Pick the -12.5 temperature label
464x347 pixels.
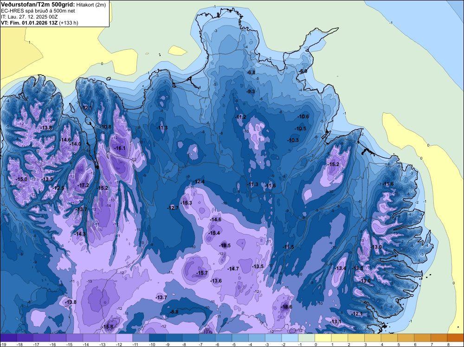pyautogui.click(x=58, y=188)
